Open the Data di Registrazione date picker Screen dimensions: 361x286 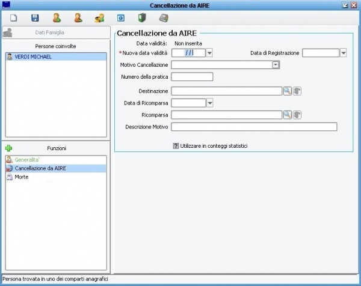[343, 53]
